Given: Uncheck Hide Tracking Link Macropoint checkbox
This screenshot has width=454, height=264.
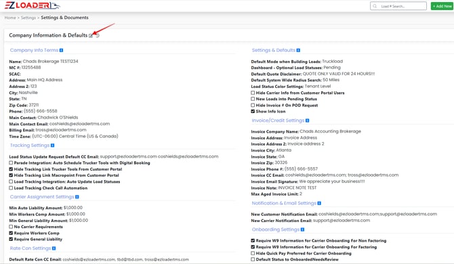Looking at the screenshot, I should tap(11, 175).
